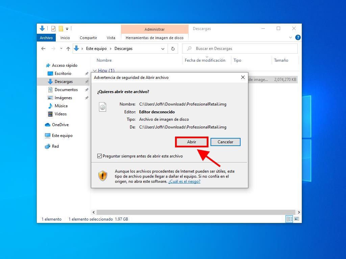Screen dimensions: 346x259
Task: Refresh the Descargas folder view
Action: 173,49
